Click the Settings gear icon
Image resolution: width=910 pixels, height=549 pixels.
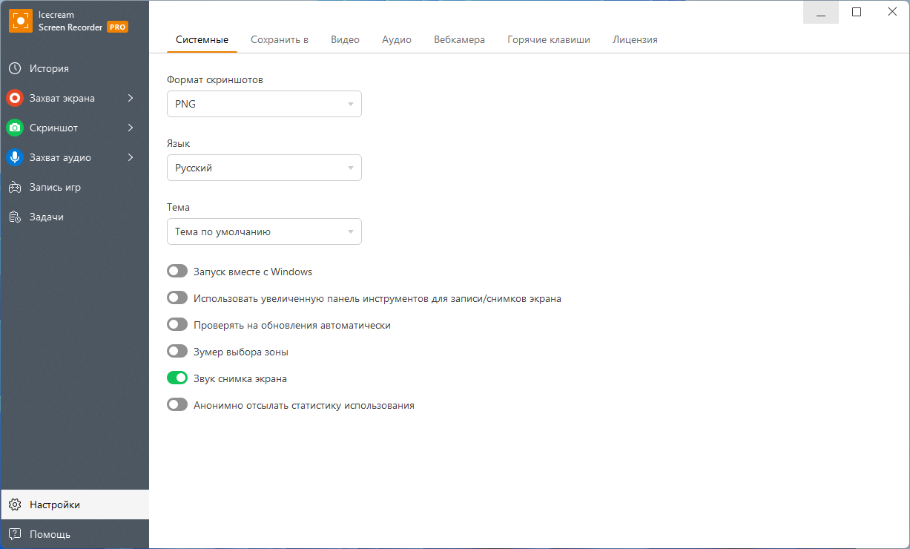14,504
